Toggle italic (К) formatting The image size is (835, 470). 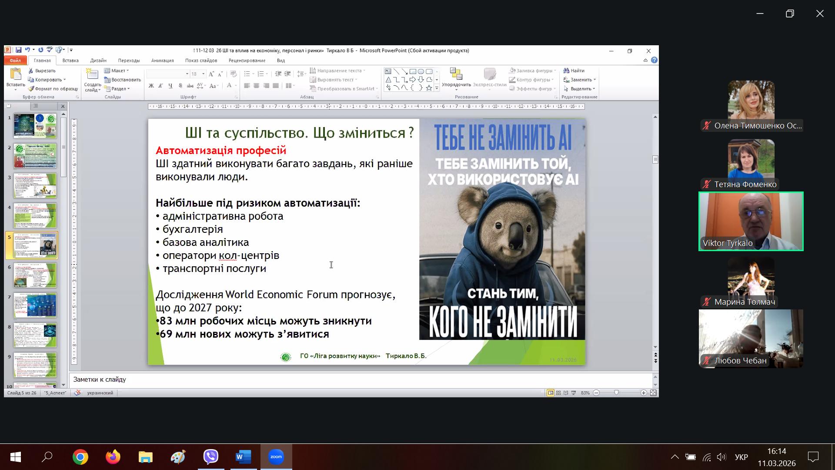(x=160, y=86)
